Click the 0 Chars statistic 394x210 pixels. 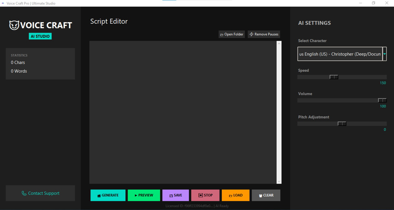18,62
